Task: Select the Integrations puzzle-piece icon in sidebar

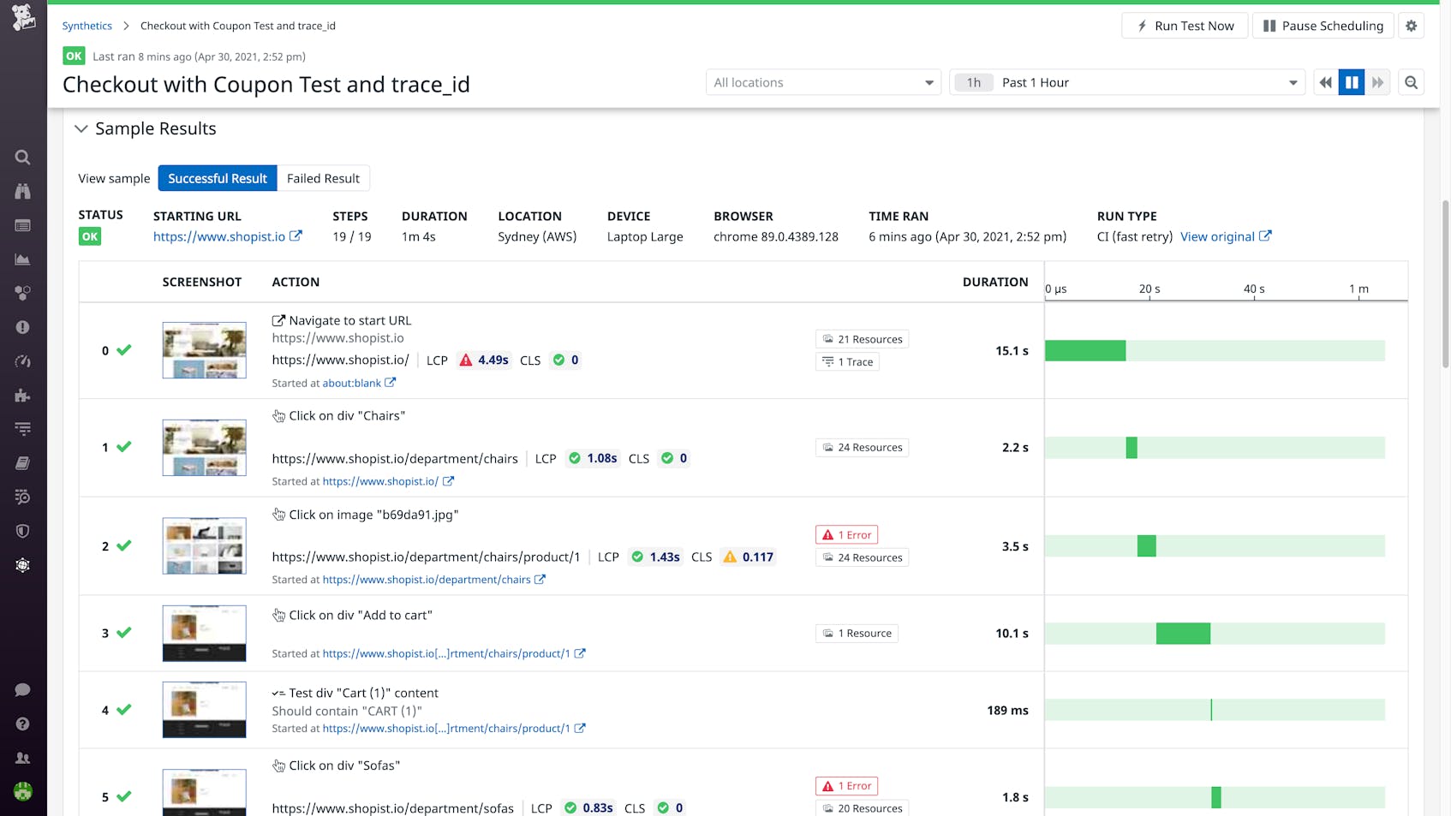Action: pos(23,396)
